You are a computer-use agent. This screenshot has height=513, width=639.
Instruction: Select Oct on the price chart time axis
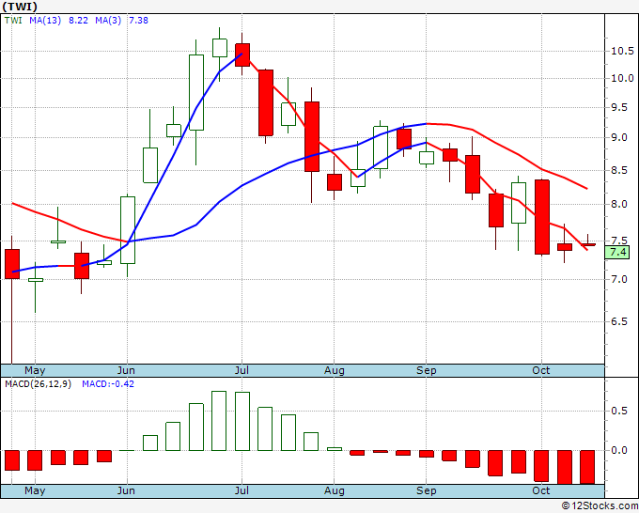(540, 371)
